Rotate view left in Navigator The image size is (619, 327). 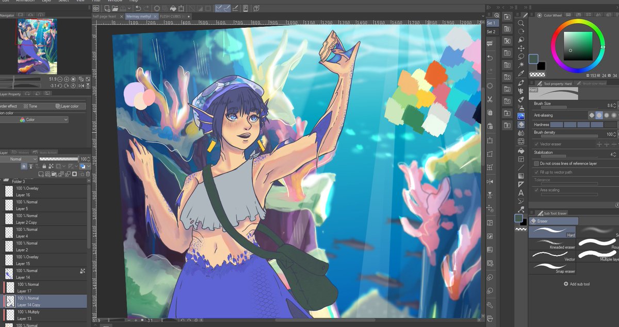click(x=60, y=86)
